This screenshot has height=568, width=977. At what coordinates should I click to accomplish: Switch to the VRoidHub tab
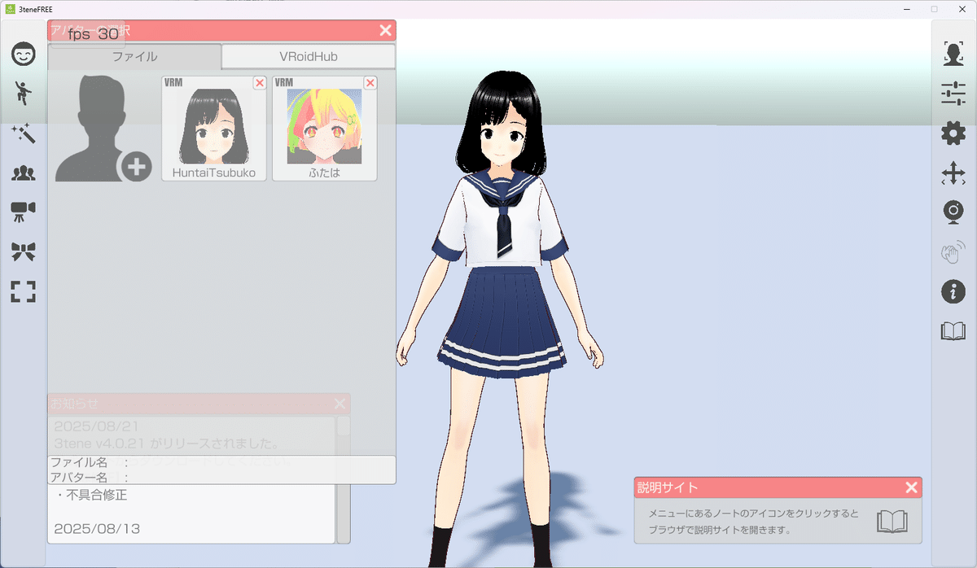click(x=308, y=56)
